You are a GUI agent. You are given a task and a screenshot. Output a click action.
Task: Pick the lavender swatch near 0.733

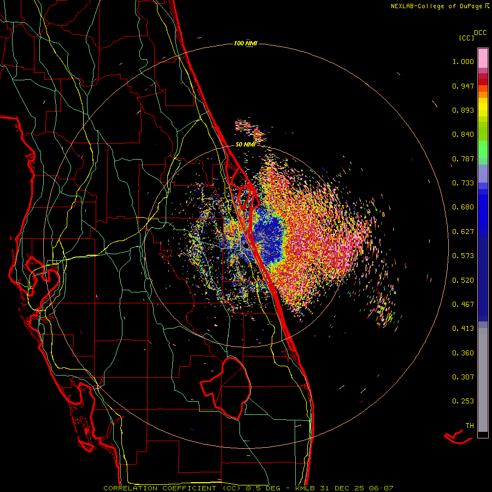[x=483, y=173]
